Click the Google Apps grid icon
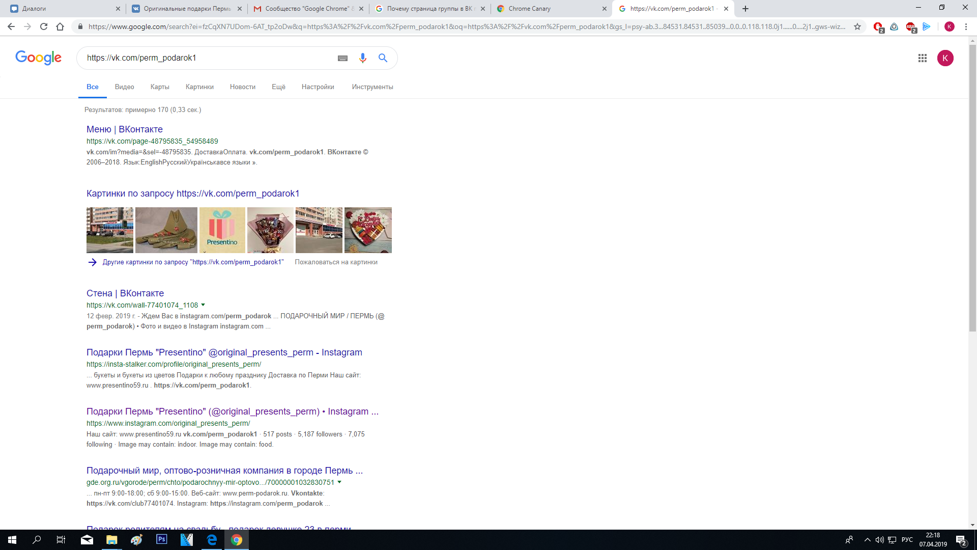 pos(922,58)
